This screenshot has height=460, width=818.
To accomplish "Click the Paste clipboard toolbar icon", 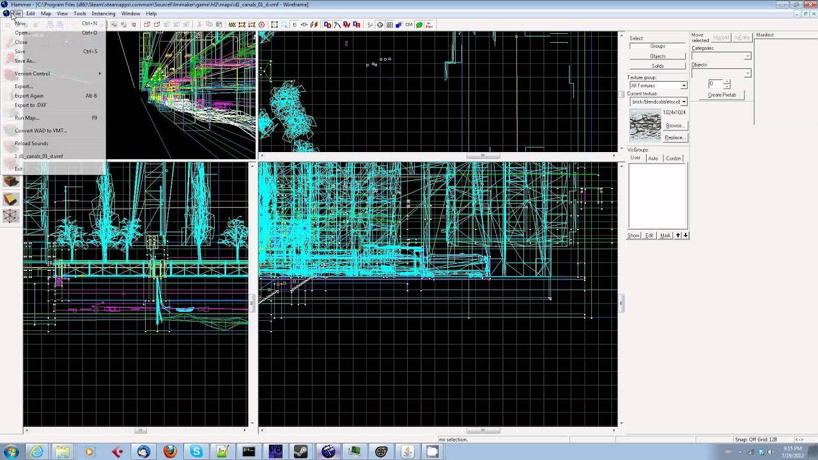I will click(x=219, y=24).
